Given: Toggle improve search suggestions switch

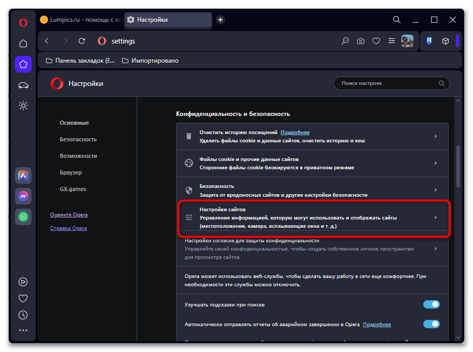Looking at the screenshot, I should (432, 305).
